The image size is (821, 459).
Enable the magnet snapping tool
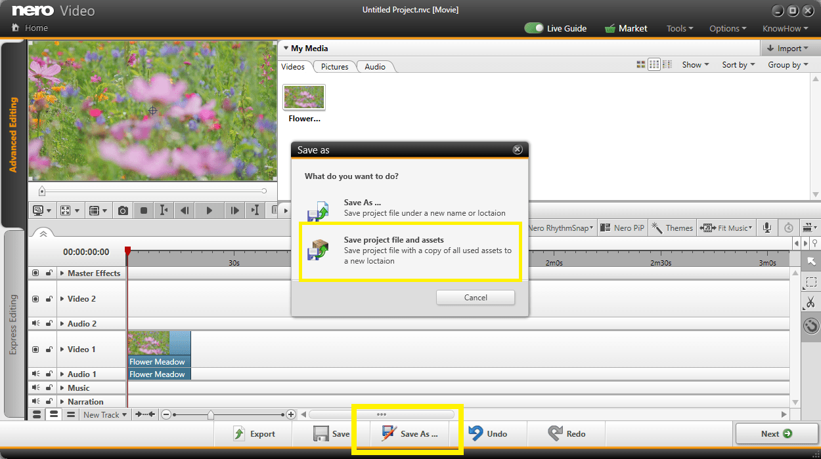tap(810, 325)
